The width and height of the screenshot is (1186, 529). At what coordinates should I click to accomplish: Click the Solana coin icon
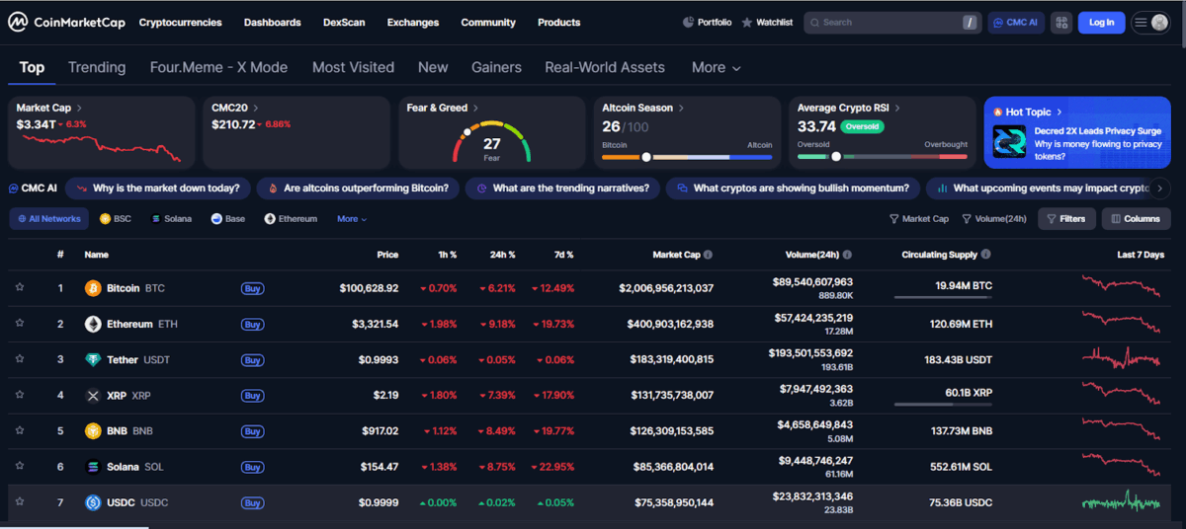(x=93, y=466)
